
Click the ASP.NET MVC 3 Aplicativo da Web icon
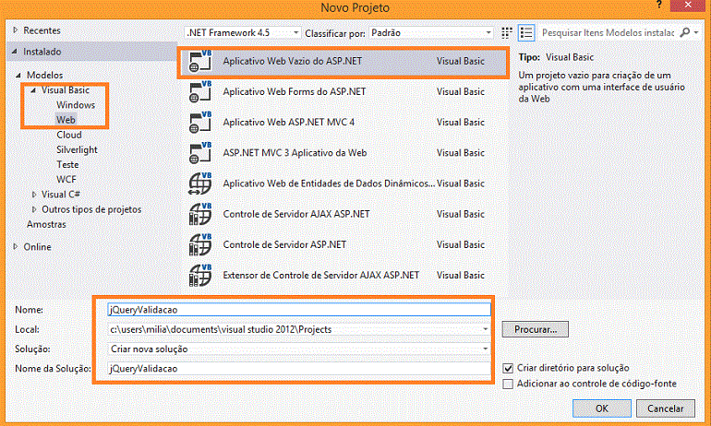pos(200,153)
